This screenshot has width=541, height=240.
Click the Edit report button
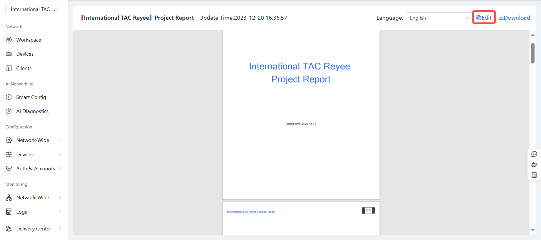(x=484, y=18)
